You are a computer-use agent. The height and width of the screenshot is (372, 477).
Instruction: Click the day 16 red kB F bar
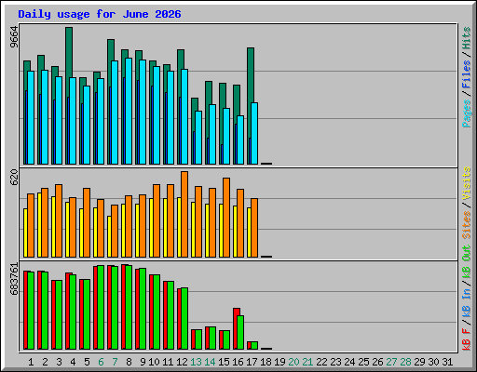(x=237, y=328)
